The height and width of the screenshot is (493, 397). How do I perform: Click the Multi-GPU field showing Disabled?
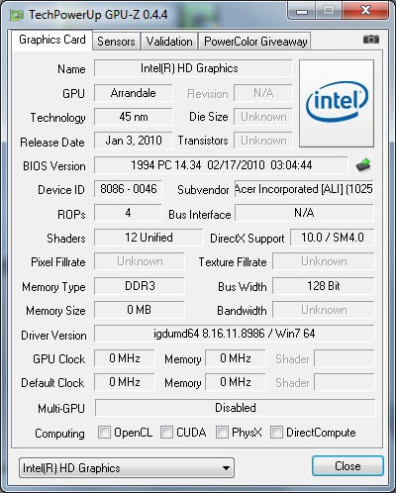click(236, 408)
